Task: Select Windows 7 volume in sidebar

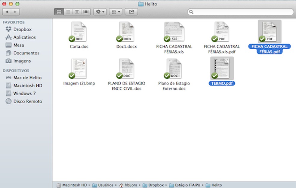Action: [x=20, y=94]
